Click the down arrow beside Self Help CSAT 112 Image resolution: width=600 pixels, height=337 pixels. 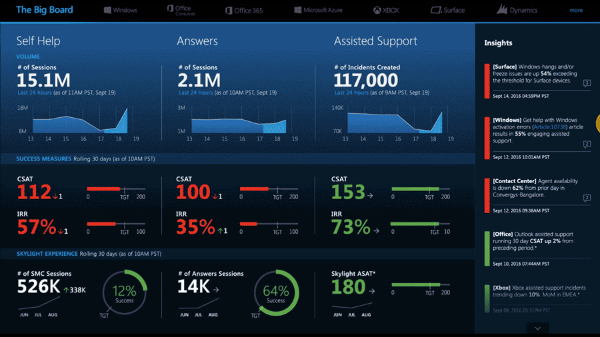tap(55, 196)
